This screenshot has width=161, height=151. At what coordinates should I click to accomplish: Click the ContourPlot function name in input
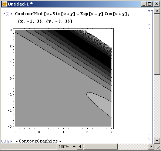point(29,14)
